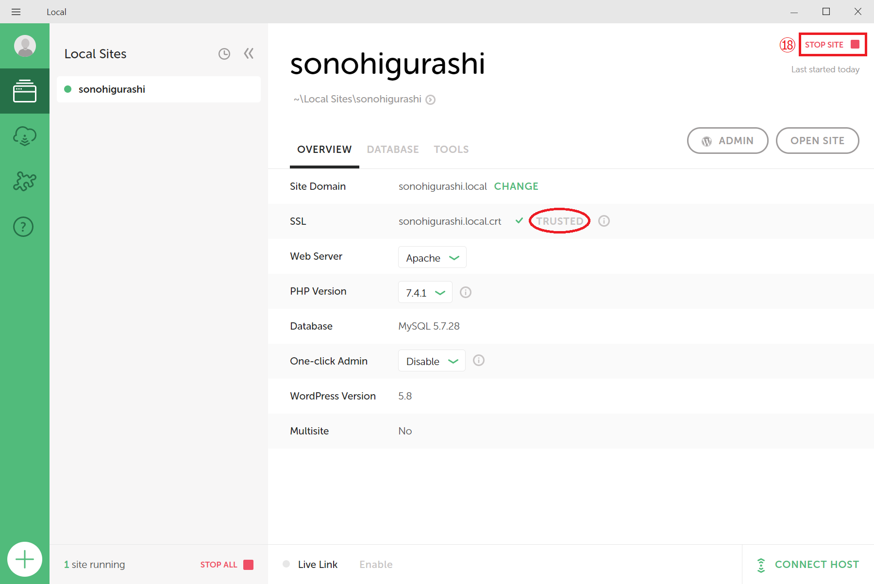The image size is (874, 584).
Task: Show PHP Version info icon
Action: click(x=466, y=292)
